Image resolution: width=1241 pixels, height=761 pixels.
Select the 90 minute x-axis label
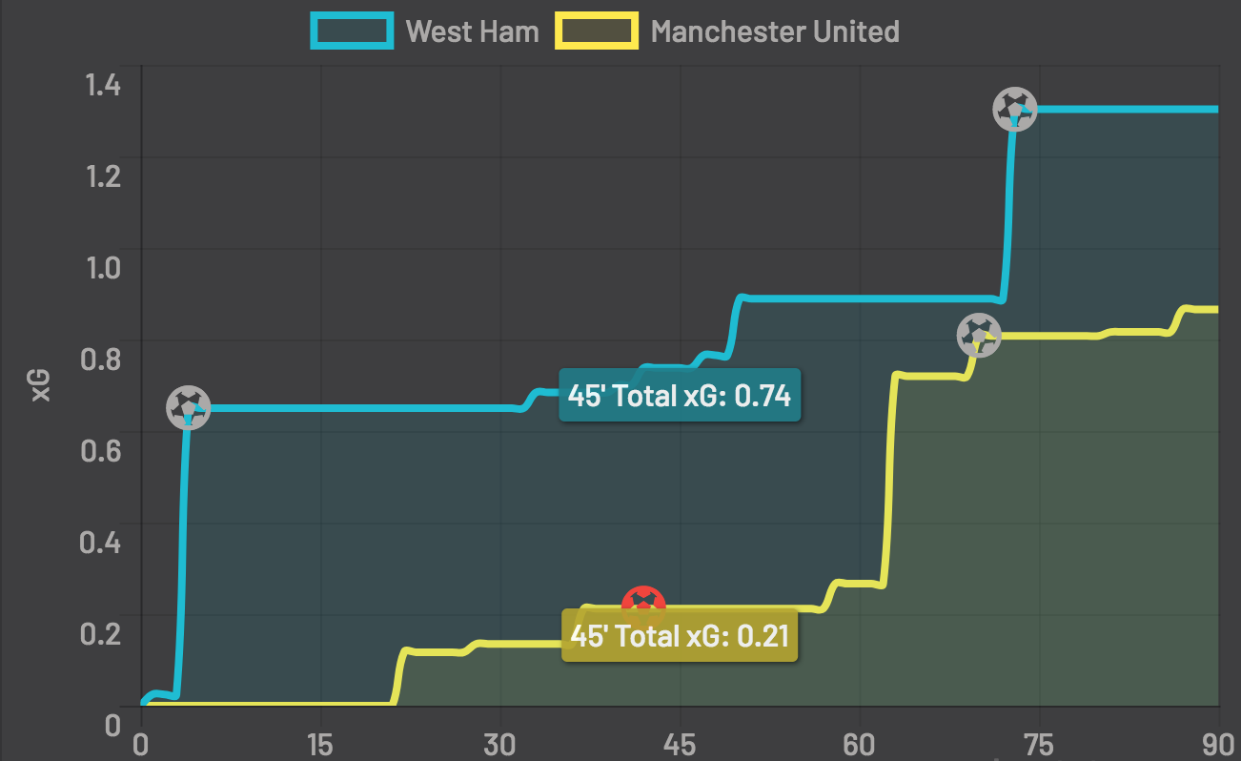[x=1219, y=744]
